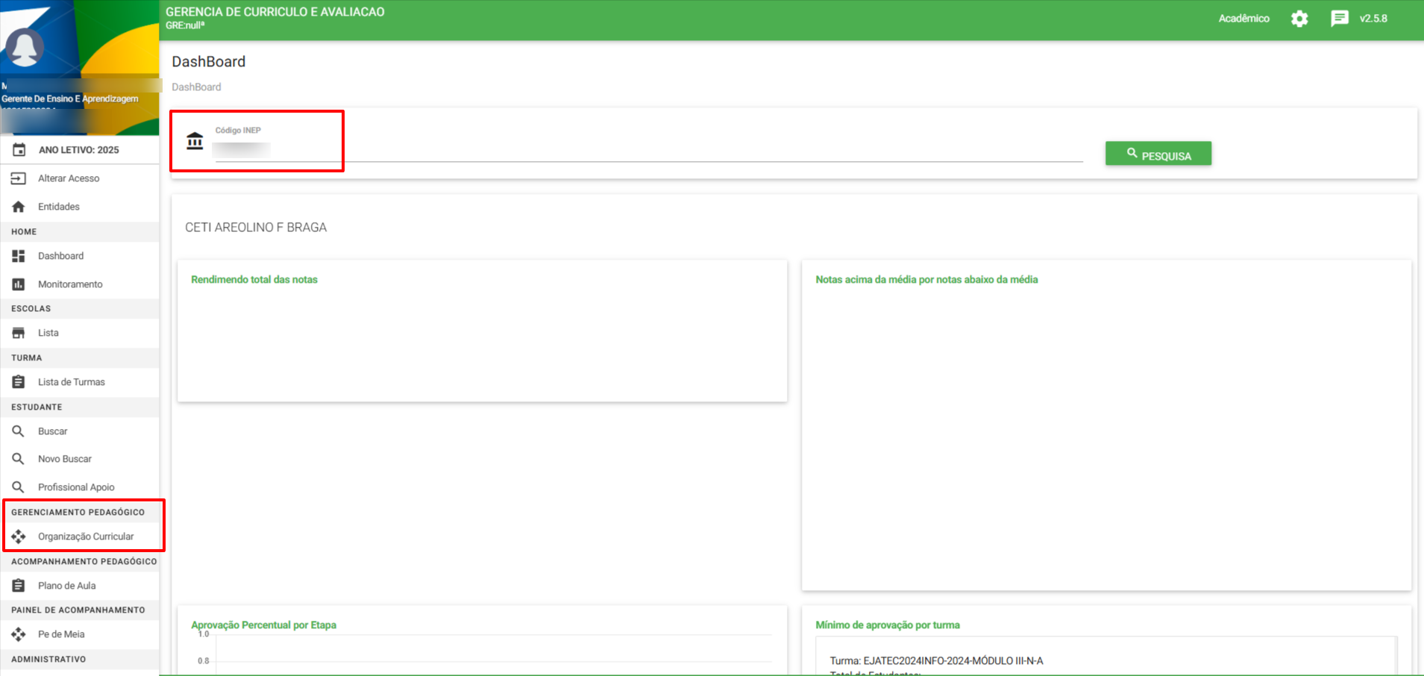Open Dashboard from the sidebar

tap(60, 256)
